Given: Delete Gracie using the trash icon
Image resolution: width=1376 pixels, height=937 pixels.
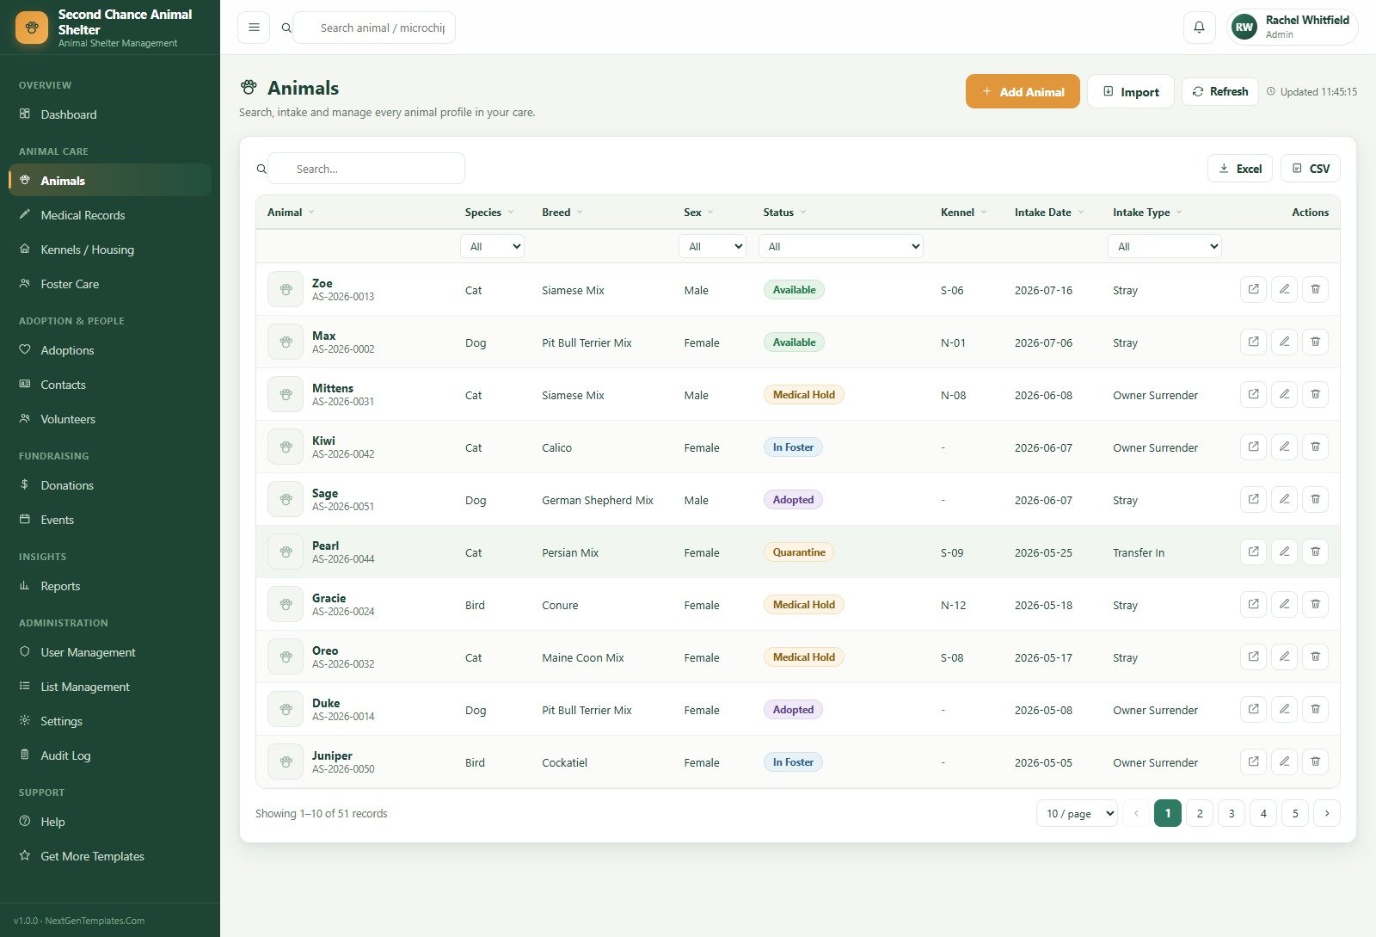Looking at the screenshot, I should [1315, 604].
